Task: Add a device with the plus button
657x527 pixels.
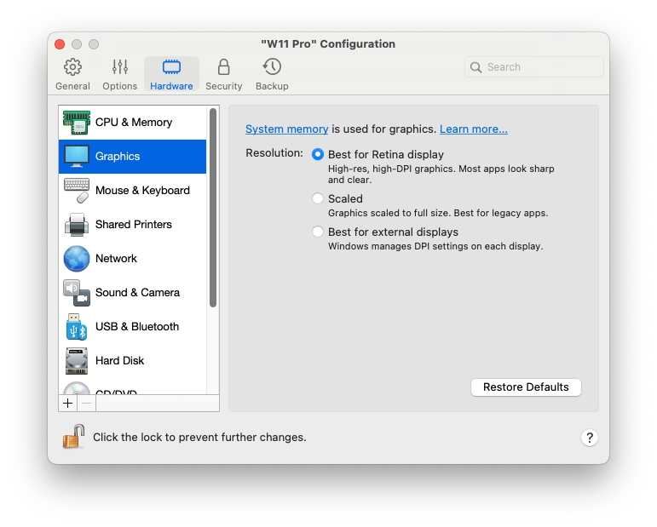Action: (x=68, y=404)
